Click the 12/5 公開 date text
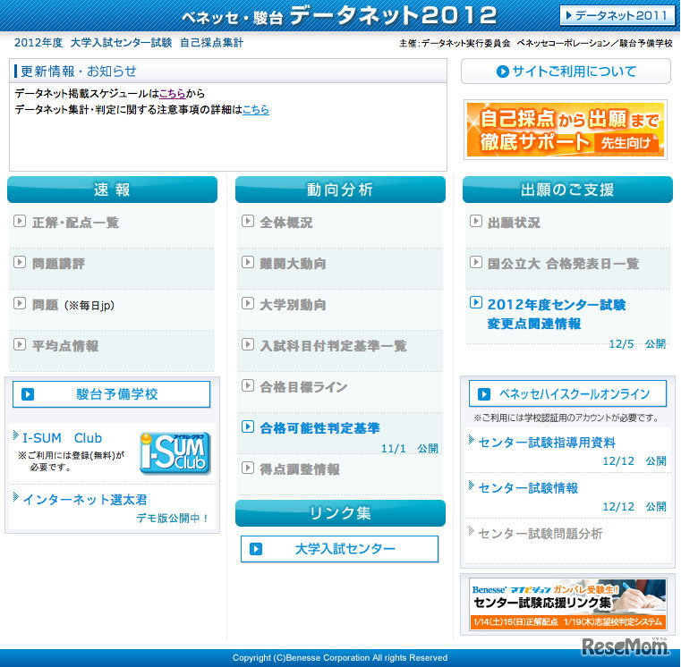 (637, 344)
